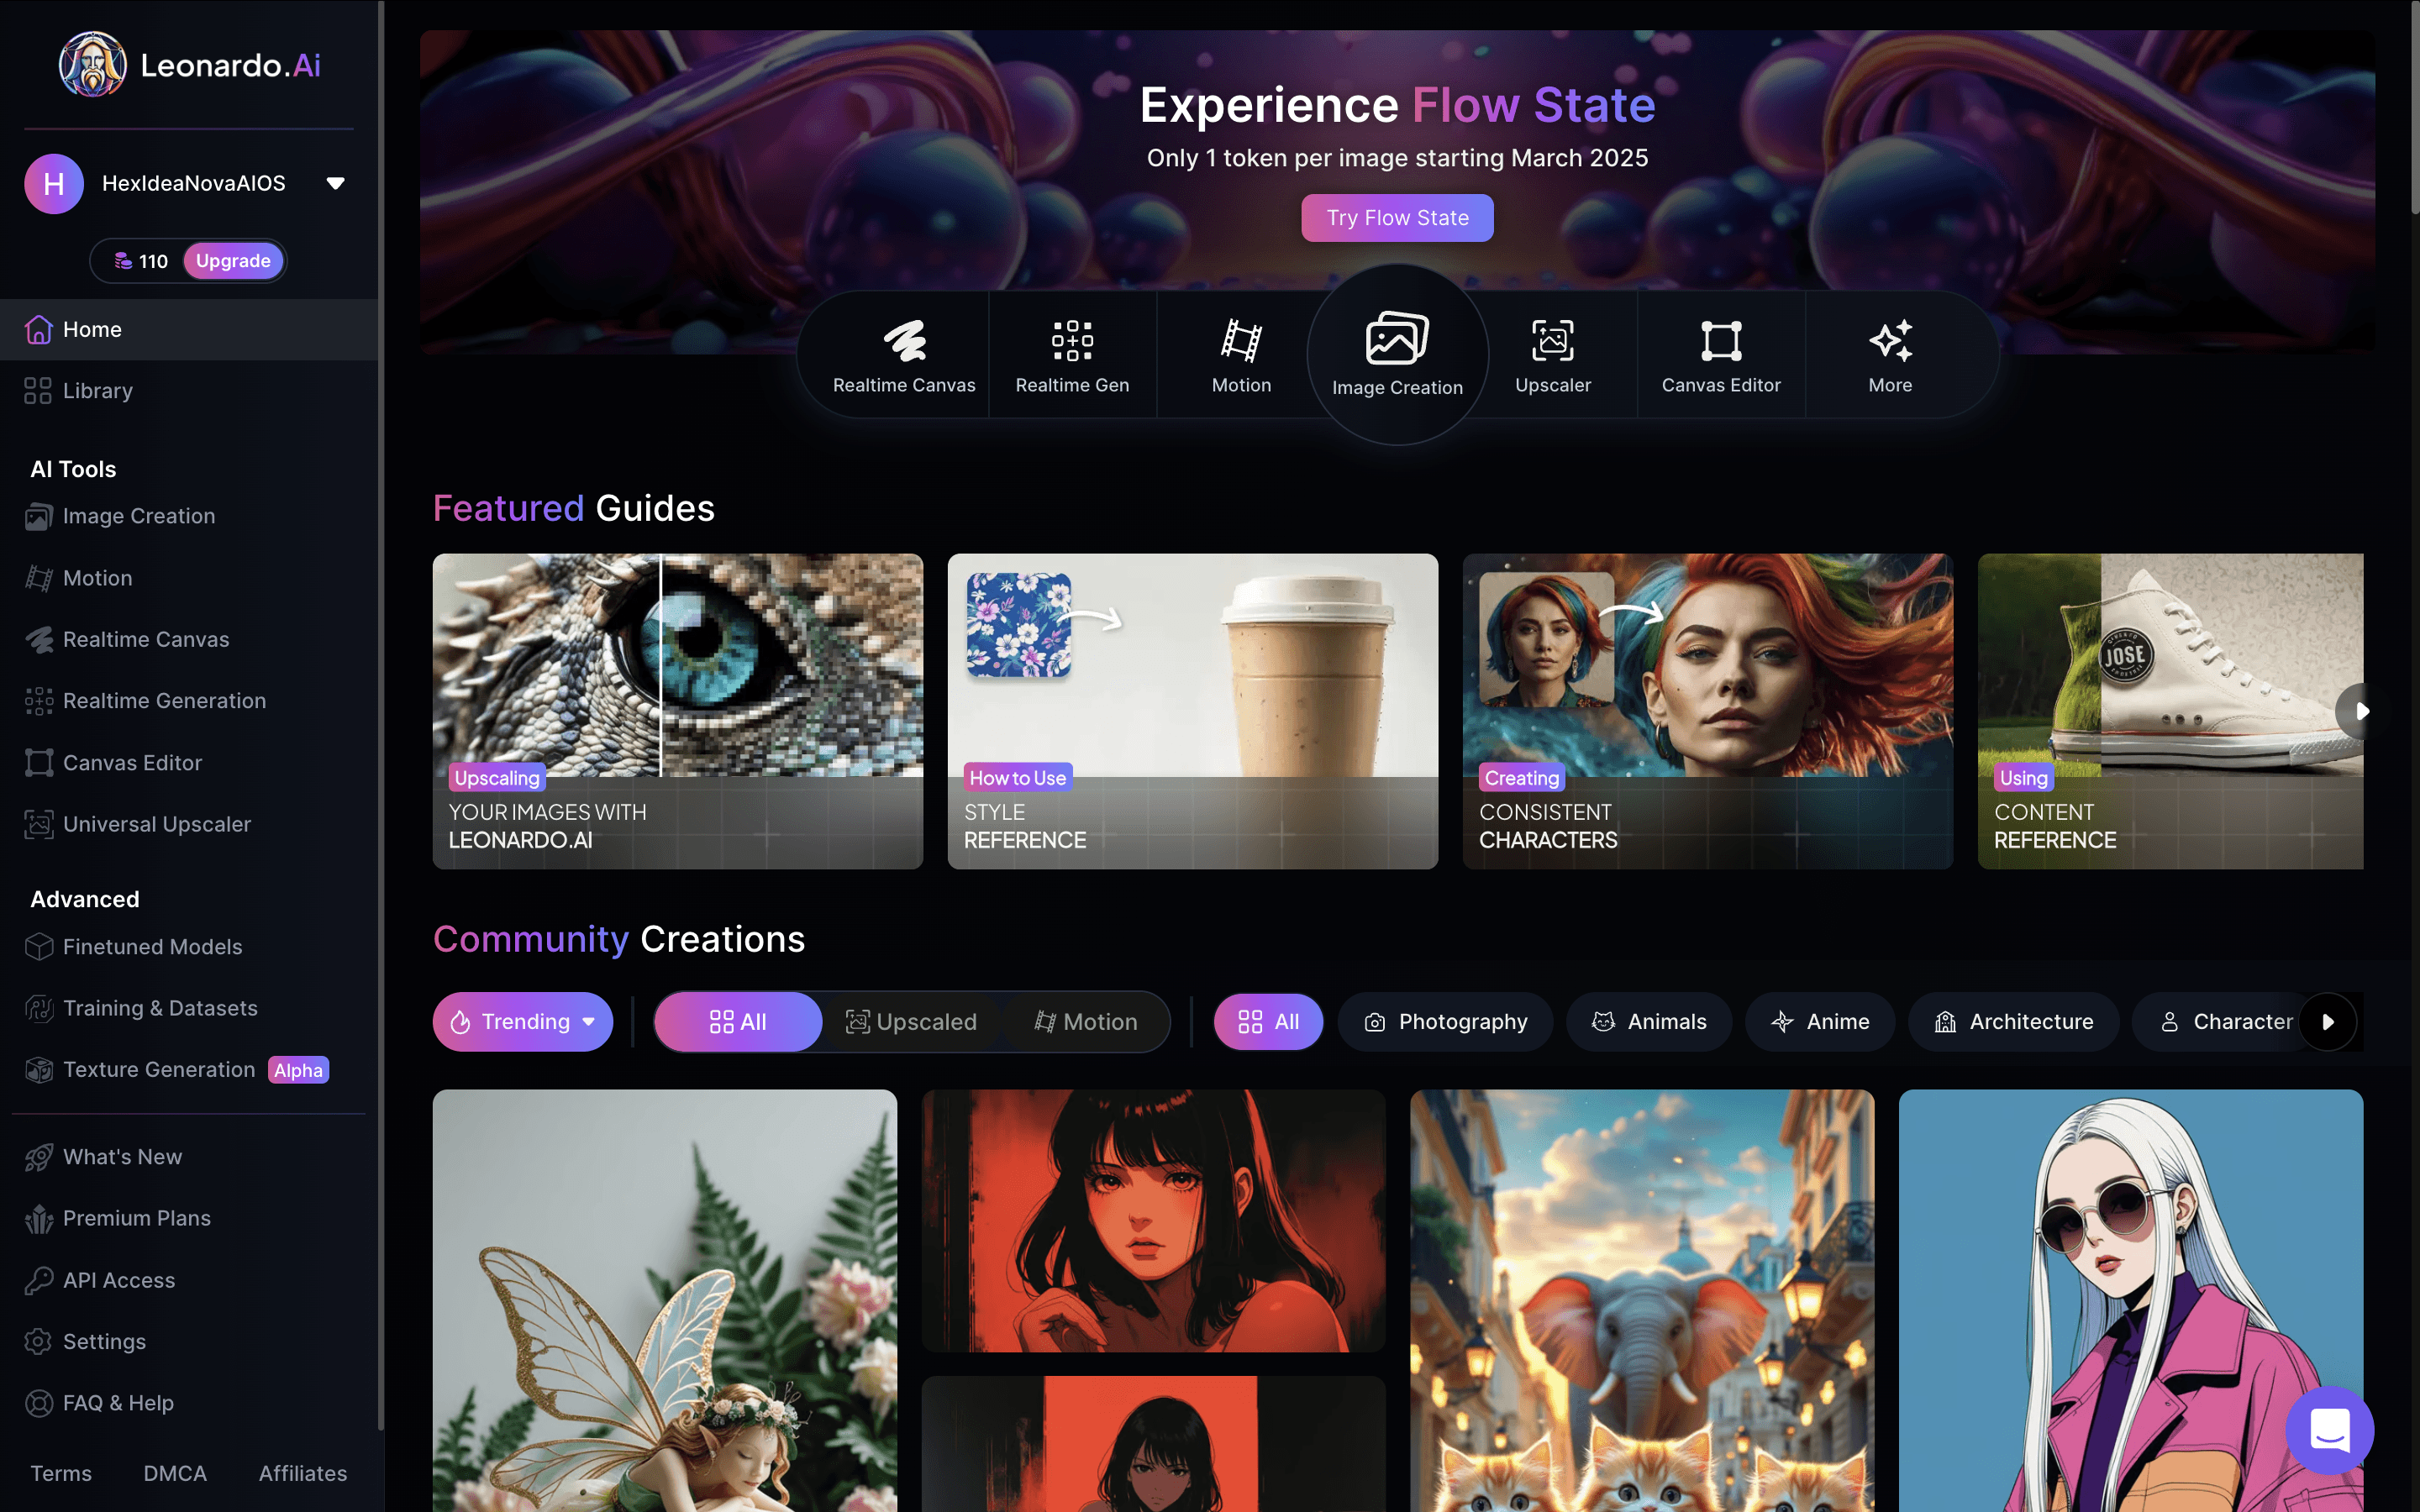Viewport: 2420px width, 1512px height.
Task: Open Library in the sidebar
Action: click(x=189, y=391)
